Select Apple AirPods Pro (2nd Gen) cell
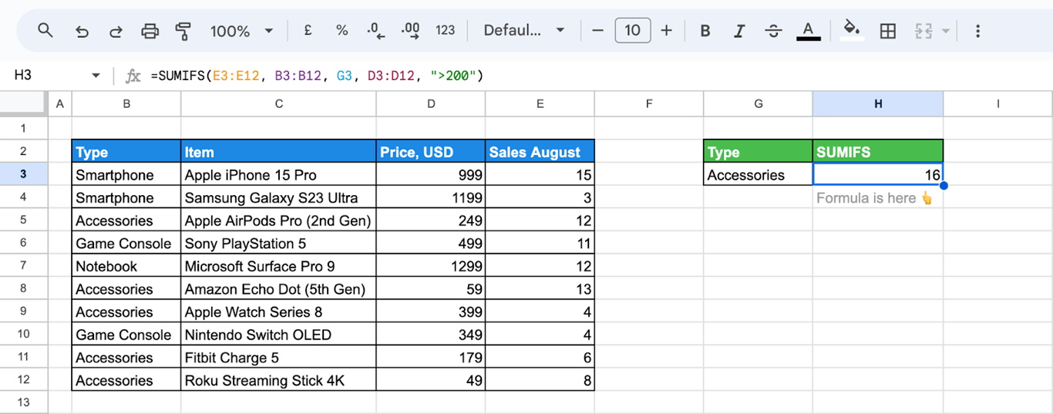The height and width of the screenshot is (414, 1053). [279, 220]
